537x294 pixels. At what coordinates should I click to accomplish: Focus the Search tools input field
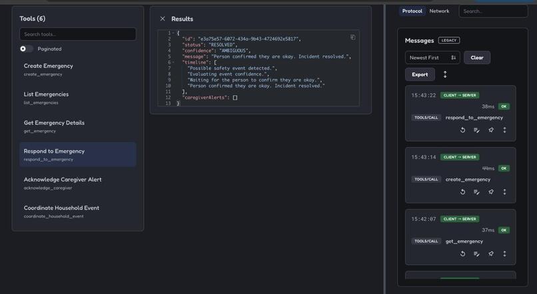[x=78, y=34]
